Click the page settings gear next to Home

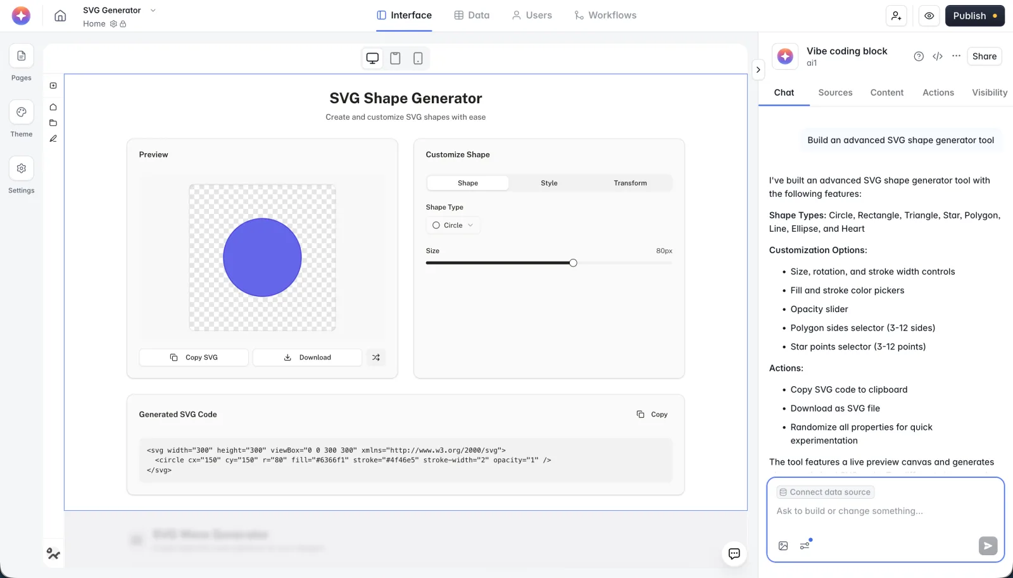point(113,24)
